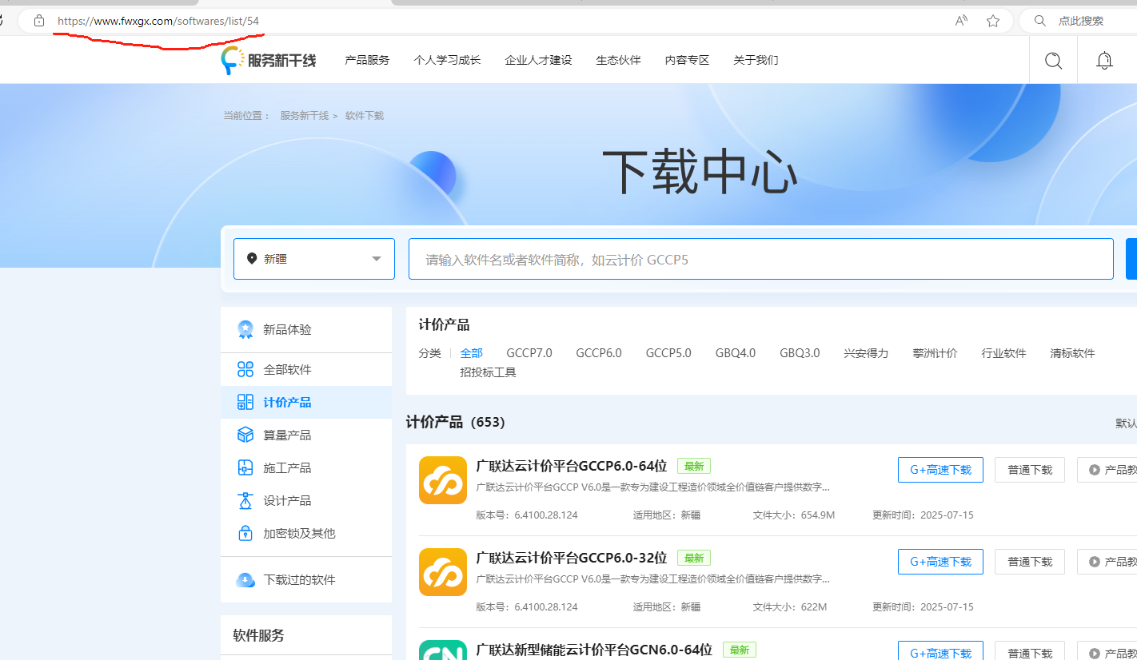
Task: Select 计价产品 in the sidebar
Action: 306,403
